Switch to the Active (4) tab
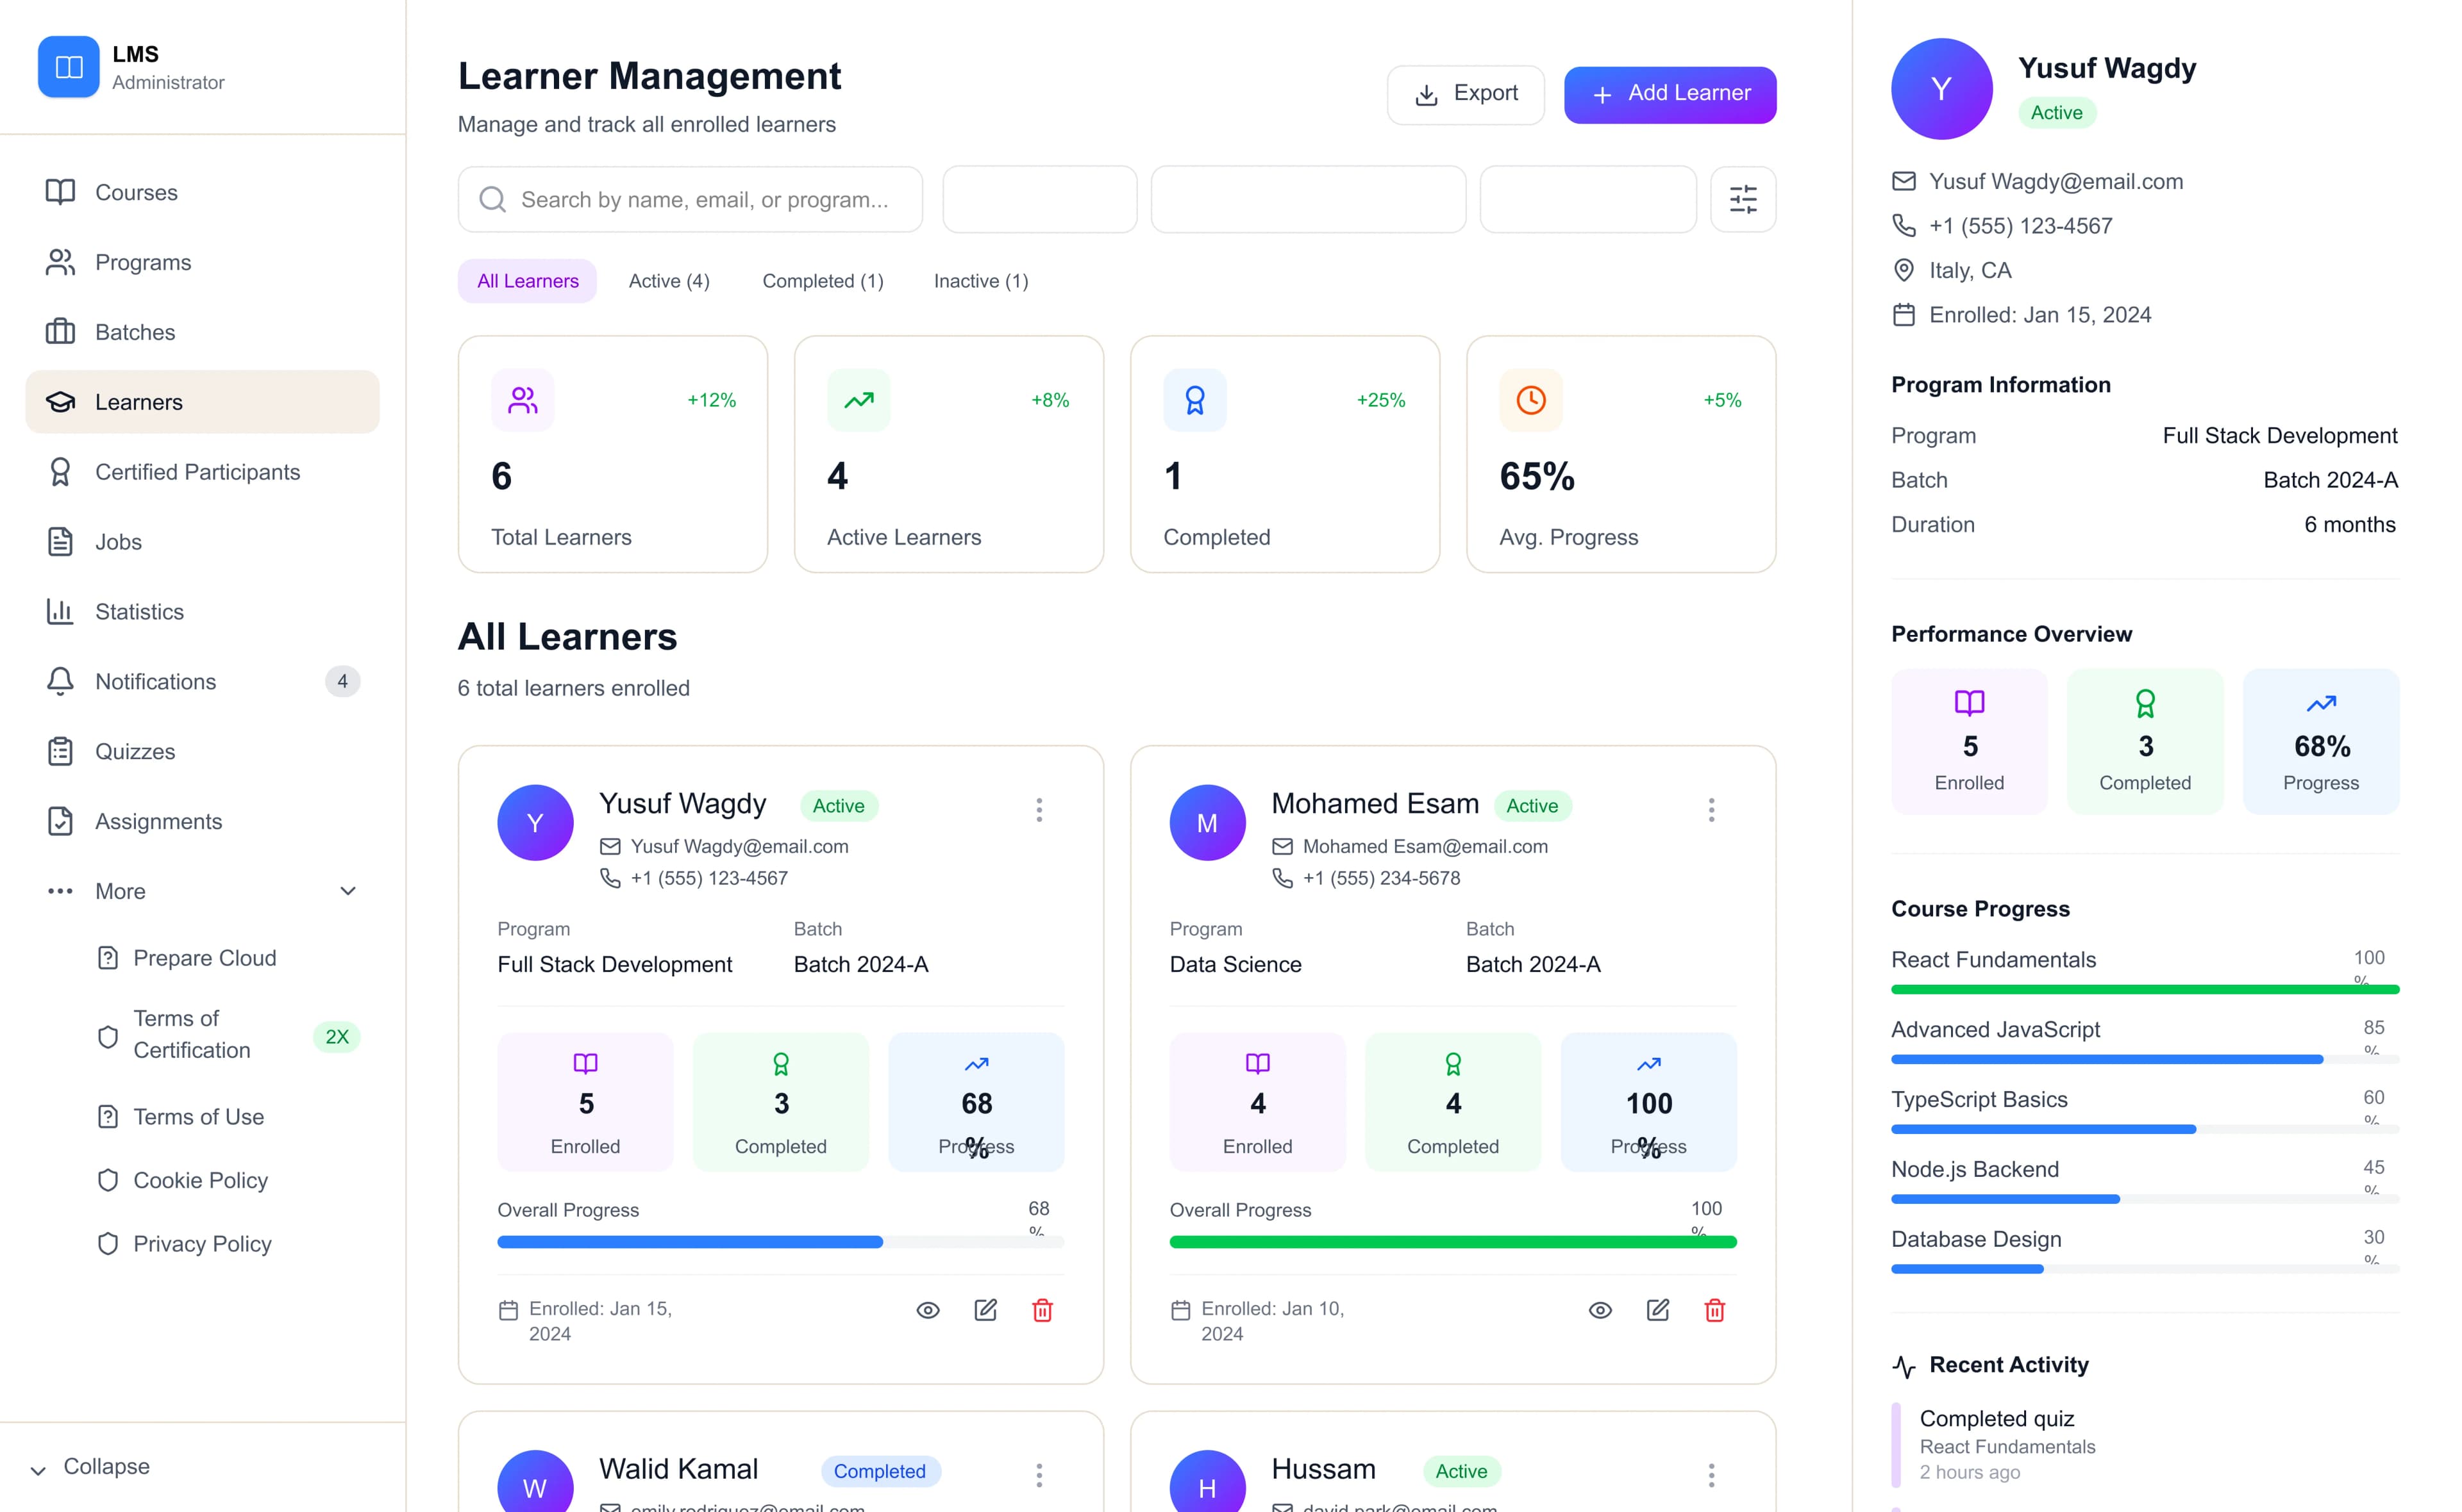Viewport: 2462px width, 1512px height. point(668,281)
